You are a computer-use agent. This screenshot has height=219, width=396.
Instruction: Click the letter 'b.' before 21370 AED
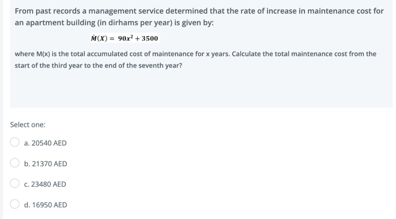[27, 163]
